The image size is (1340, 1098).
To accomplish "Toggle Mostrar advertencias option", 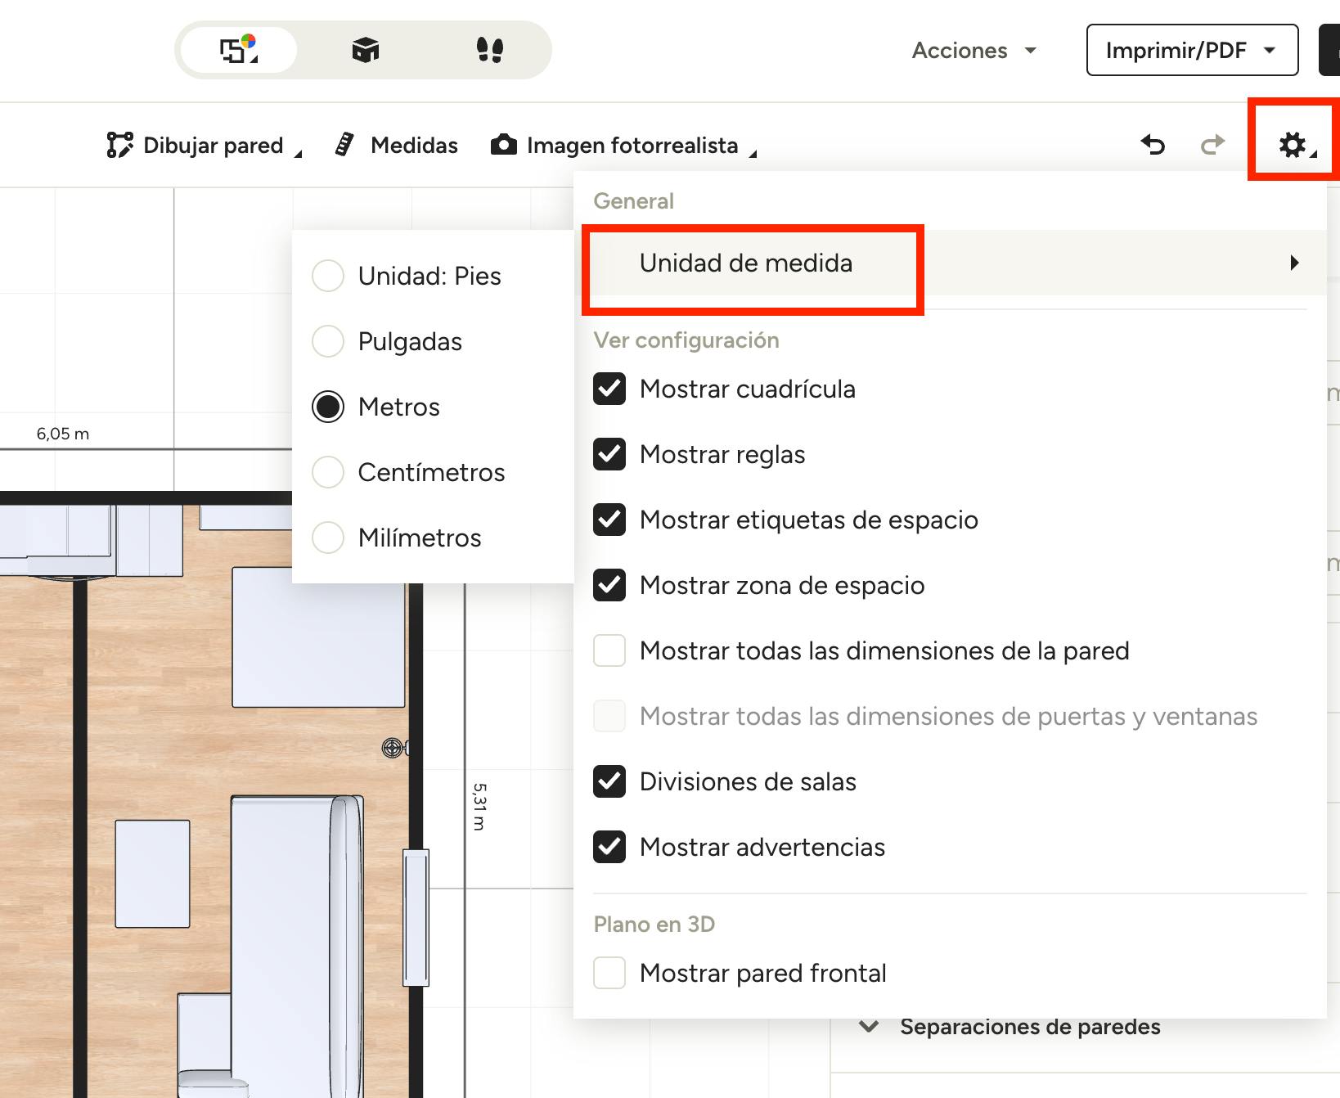I will [x=609, y=847].
